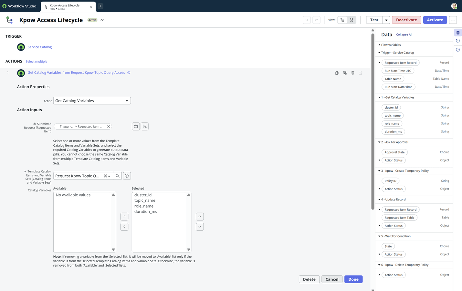Click the trash icon for action 1

tap(353, 73)
